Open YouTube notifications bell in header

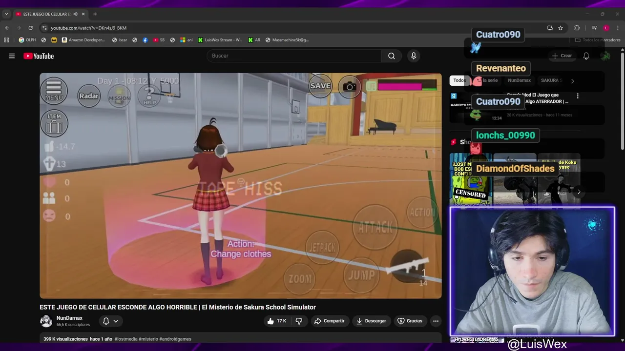586,56
